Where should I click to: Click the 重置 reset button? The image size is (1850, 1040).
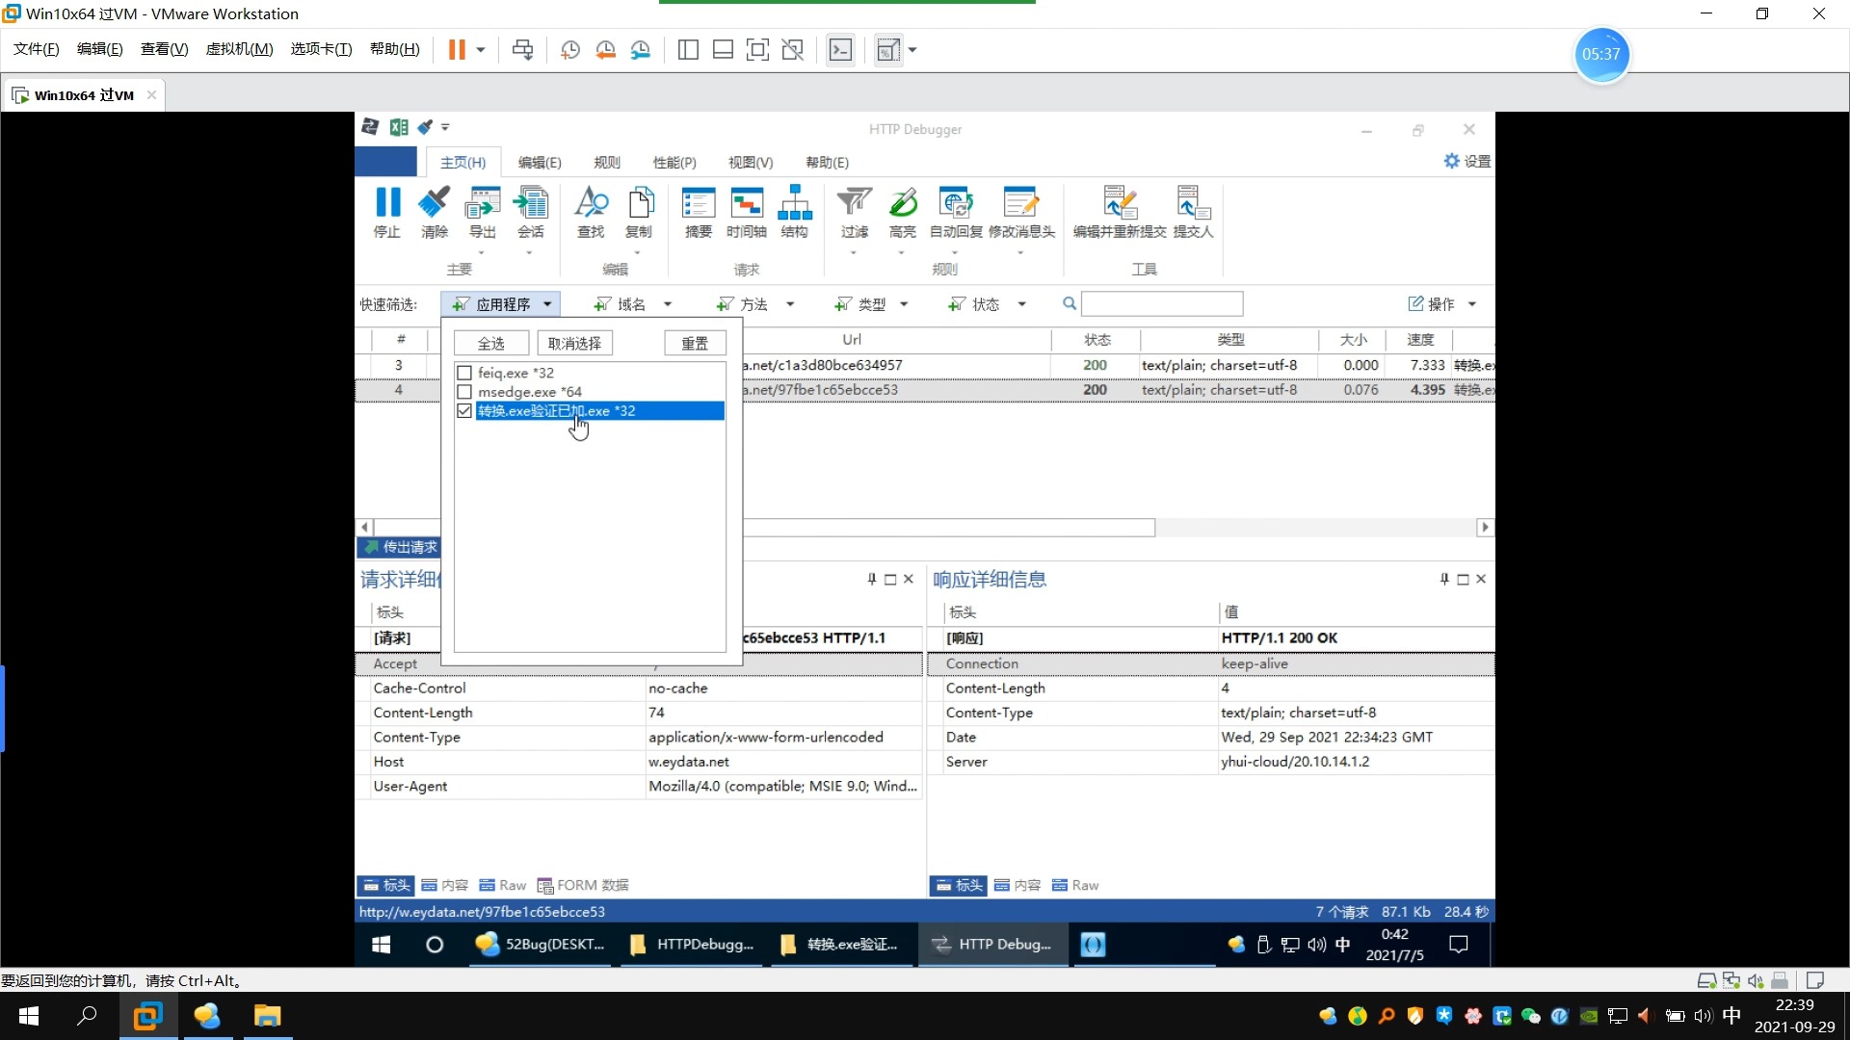(x=695, y=343)
